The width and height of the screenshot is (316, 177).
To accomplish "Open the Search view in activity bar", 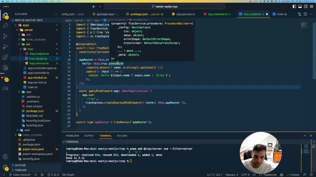I will [5, 26].
